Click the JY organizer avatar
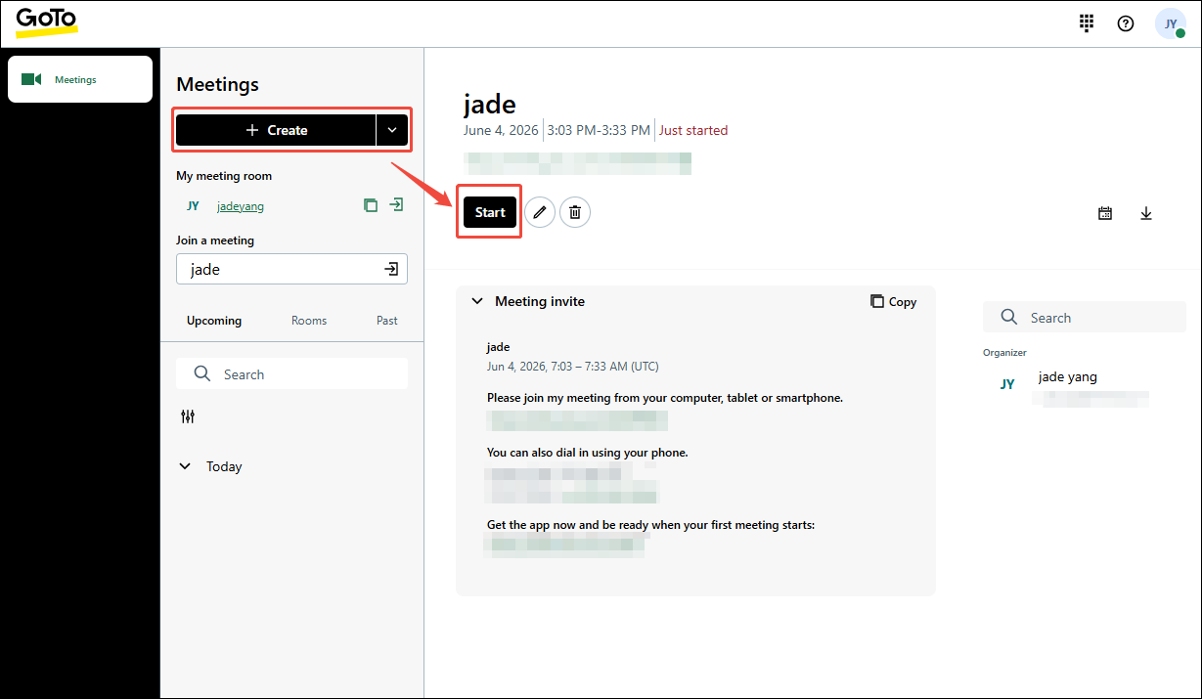This screenshot has height=699, width=1202. (1007, 384)
